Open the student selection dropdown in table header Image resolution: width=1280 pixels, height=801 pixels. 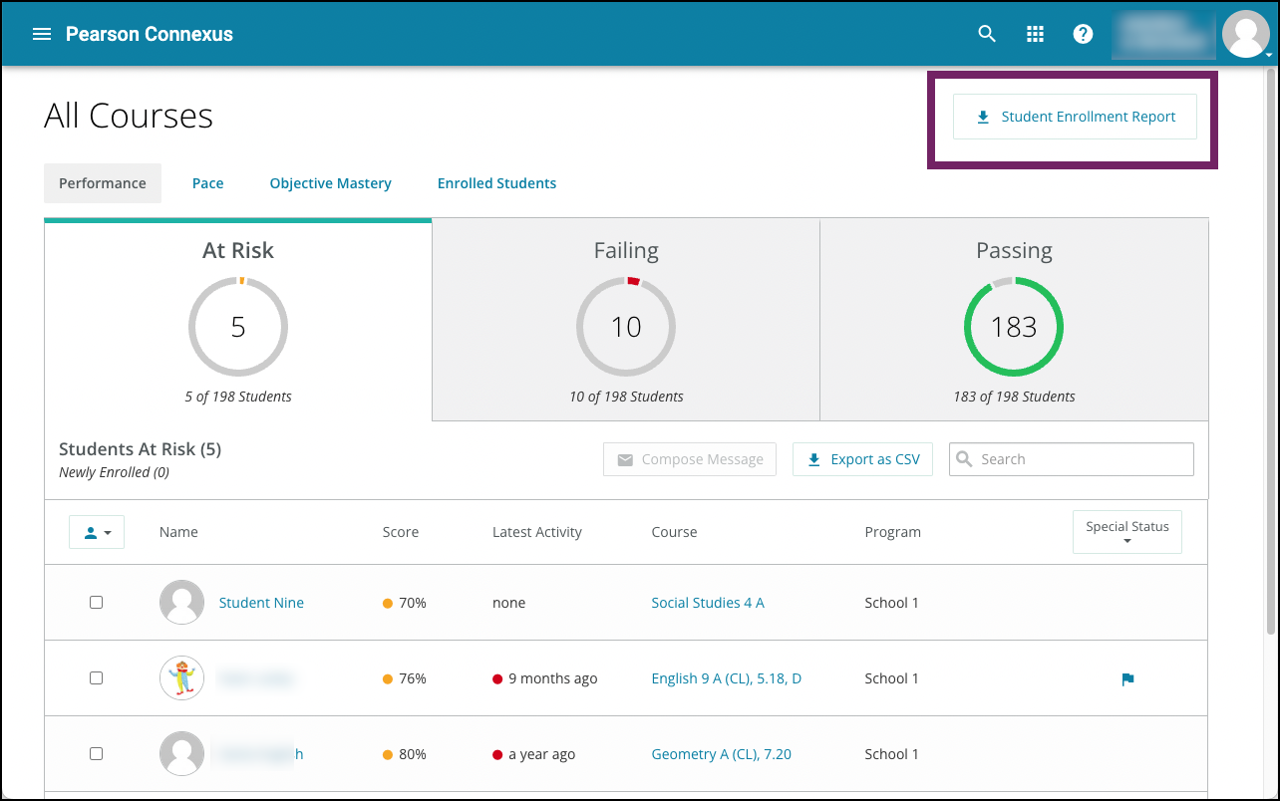[97, 533]
